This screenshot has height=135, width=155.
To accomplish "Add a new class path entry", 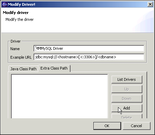I will [127, 108].
